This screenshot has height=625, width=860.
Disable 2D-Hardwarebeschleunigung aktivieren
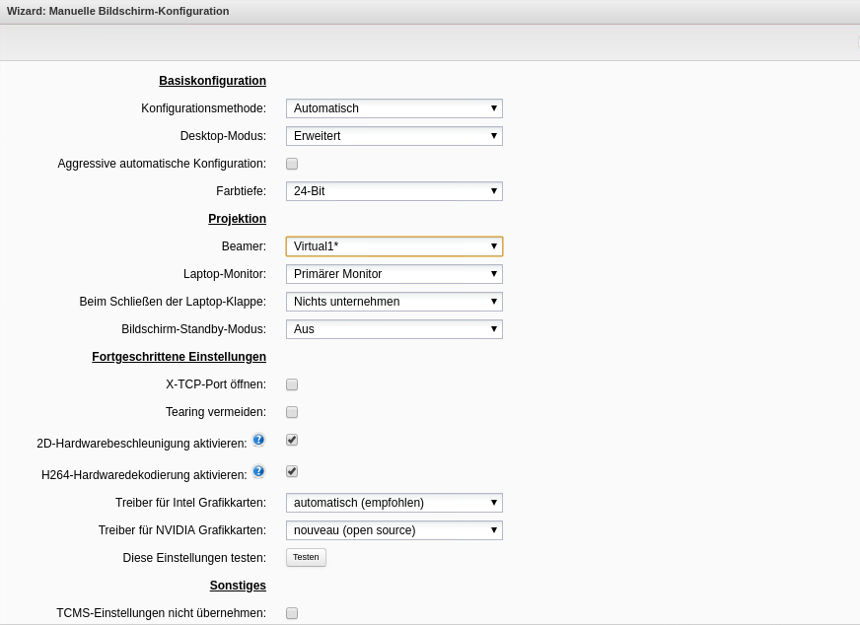(292, 440)
